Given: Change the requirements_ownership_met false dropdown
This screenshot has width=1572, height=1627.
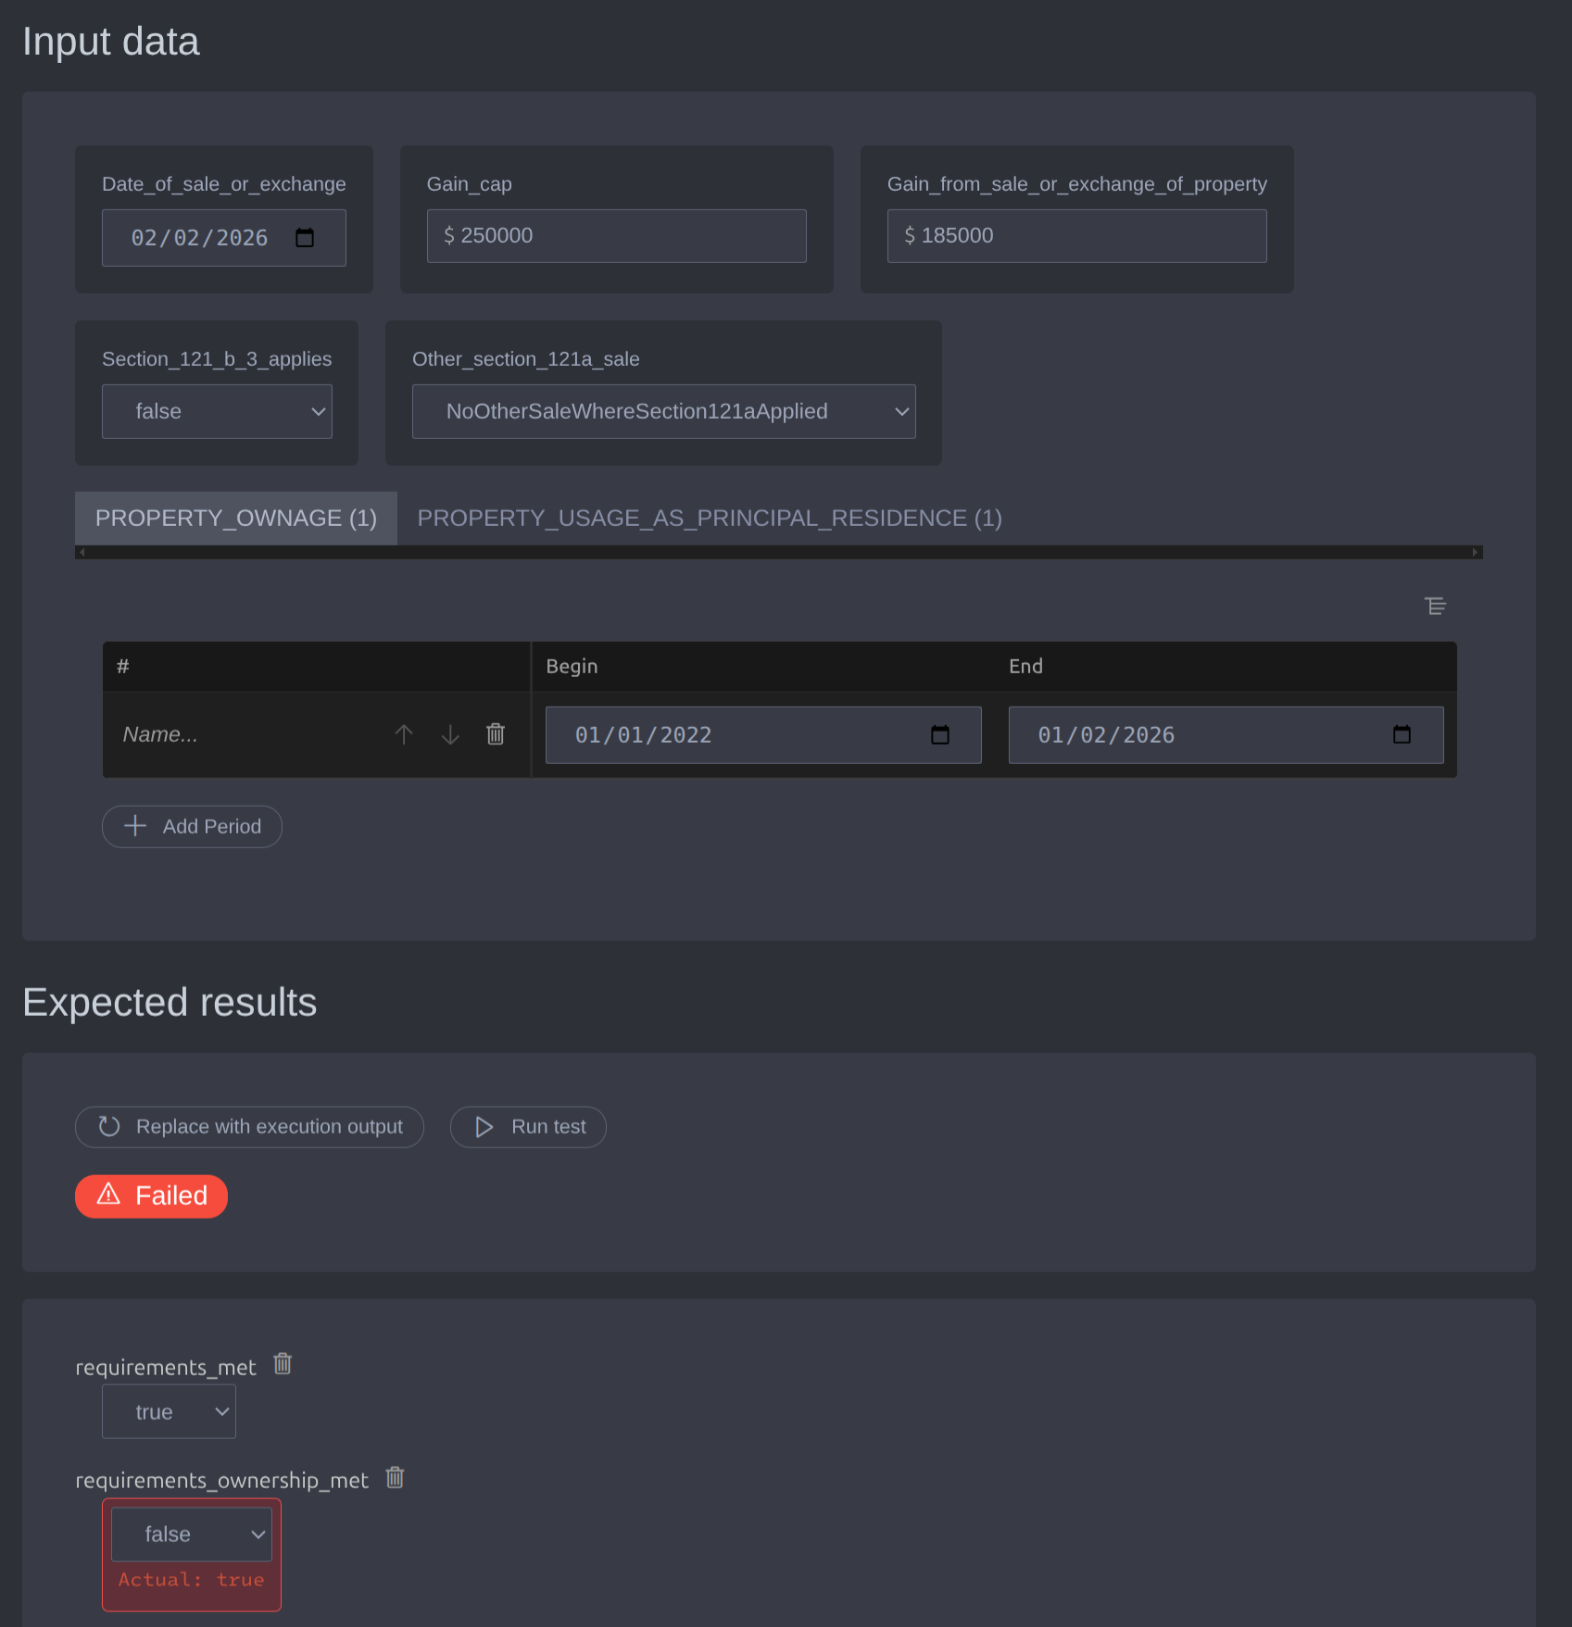Looking at the screenshot, I should point(192,1534).
